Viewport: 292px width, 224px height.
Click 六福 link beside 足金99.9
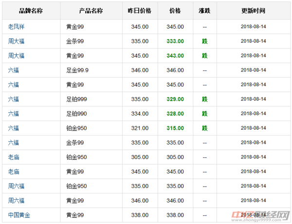coord(13,70)
